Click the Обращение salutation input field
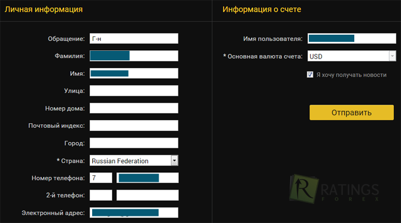401x223 pixels. [x=133, y=39]
